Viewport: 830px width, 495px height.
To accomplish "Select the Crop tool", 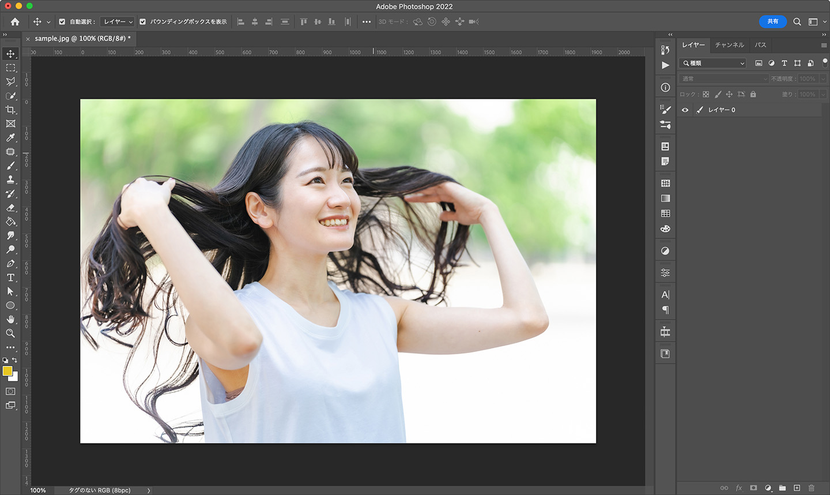I will point(10,110).
